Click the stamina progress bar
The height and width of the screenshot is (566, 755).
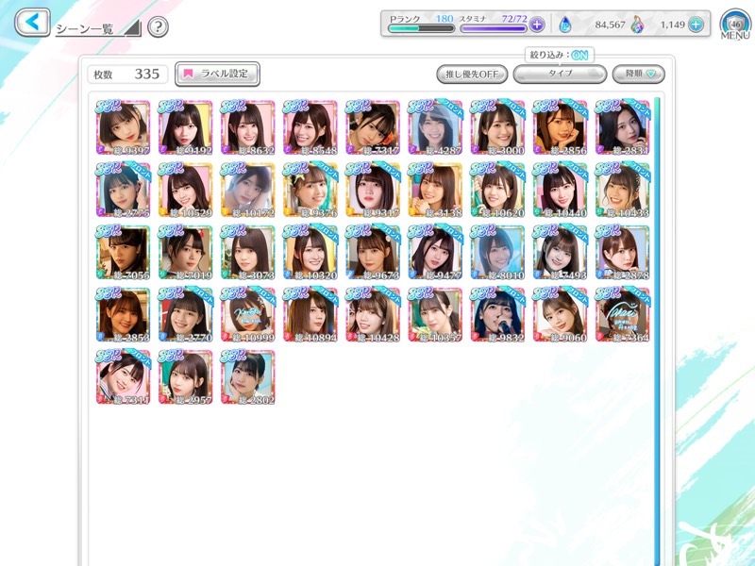coord(494,29)
